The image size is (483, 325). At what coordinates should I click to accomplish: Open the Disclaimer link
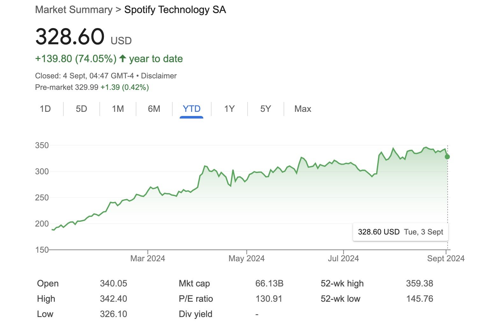(x=159, y=76)
